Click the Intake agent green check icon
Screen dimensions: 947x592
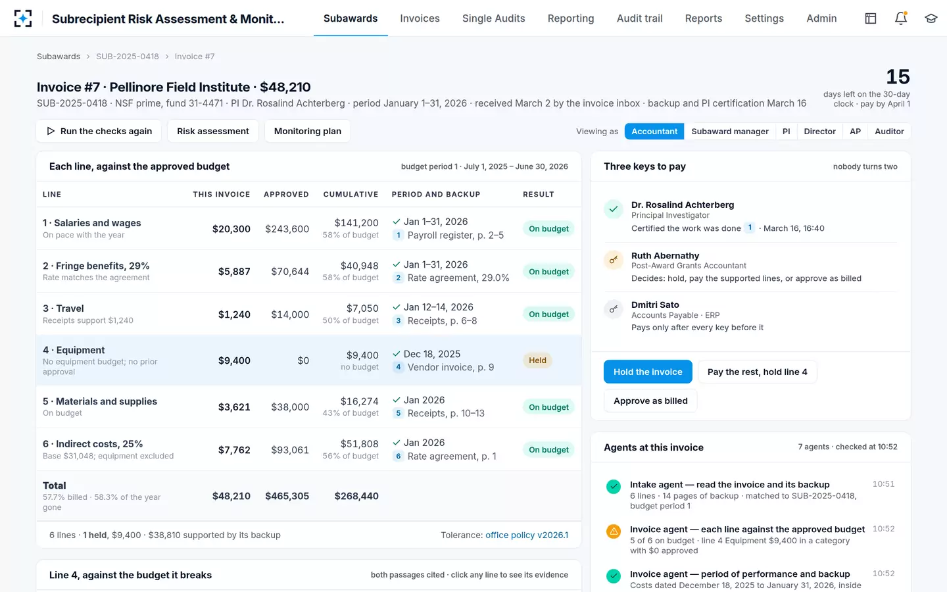[x=614, y=487]
